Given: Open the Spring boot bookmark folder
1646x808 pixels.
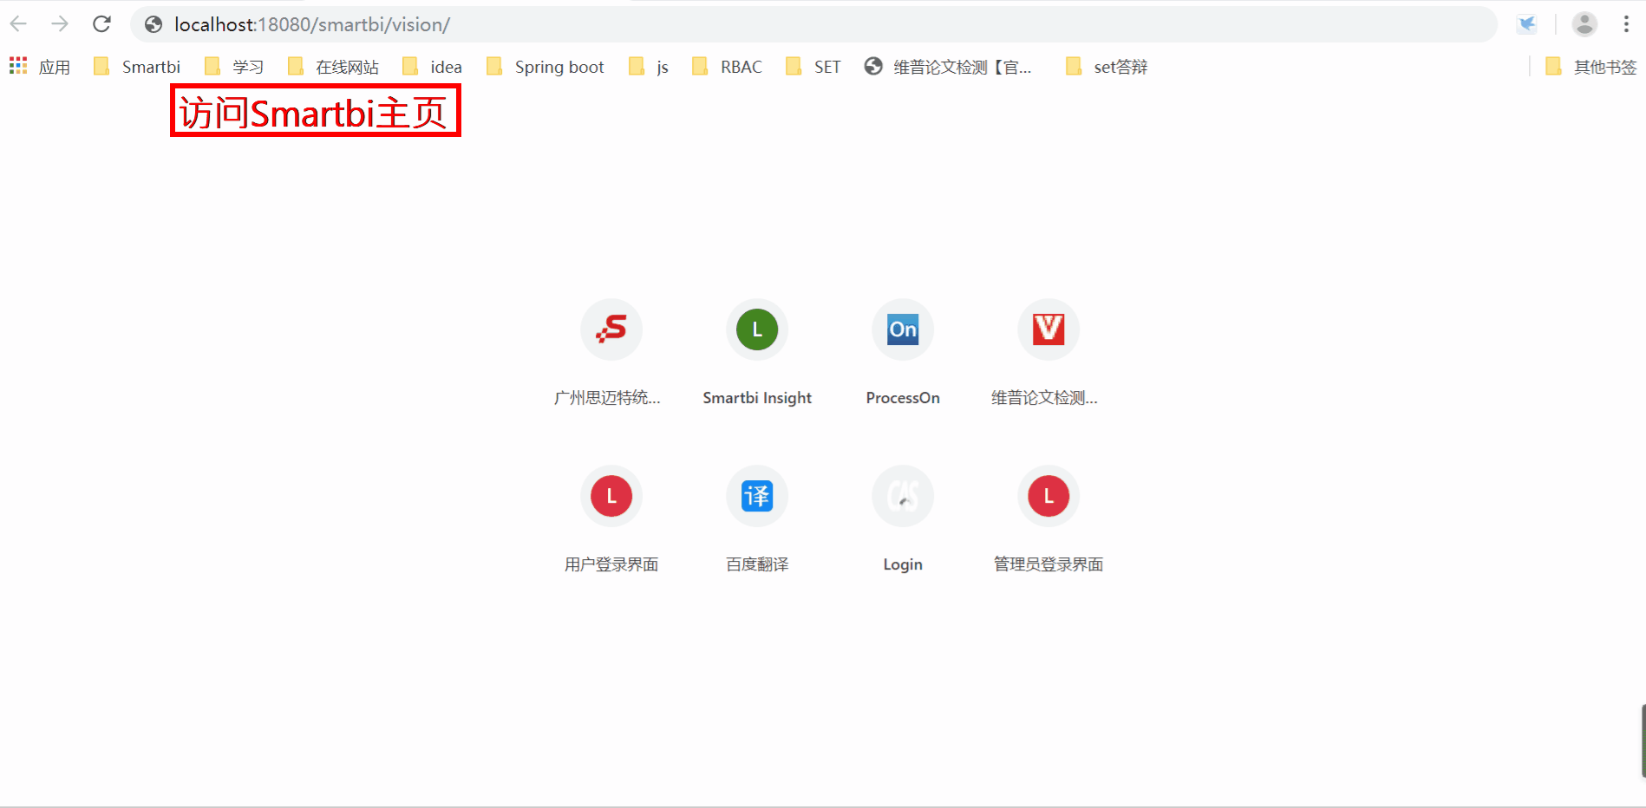Looking at the screenshot, I should (545, 67).
